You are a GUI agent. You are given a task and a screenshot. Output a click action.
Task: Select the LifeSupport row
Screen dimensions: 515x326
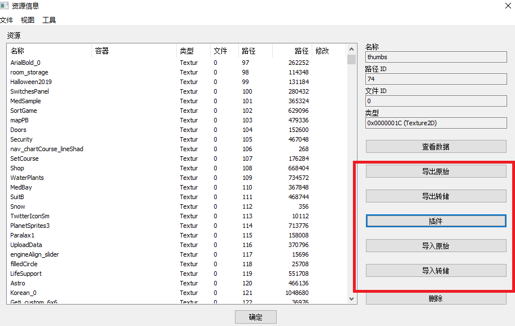pos(177,274)
